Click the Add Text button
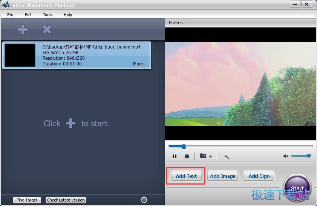The width and height of the screenshot is (317, 206). pos(186,176)
